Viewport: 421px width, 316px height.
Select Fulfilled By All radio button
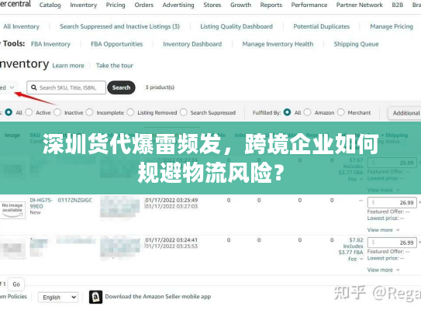click(287, 112)
